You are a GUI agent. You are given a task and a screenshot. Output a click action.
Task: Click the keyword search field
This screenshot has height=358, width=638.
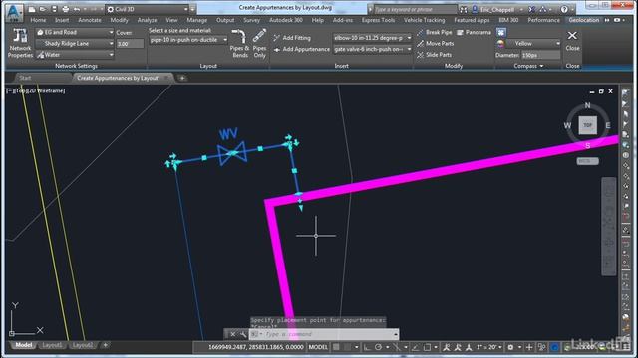[x=415, y=9]
